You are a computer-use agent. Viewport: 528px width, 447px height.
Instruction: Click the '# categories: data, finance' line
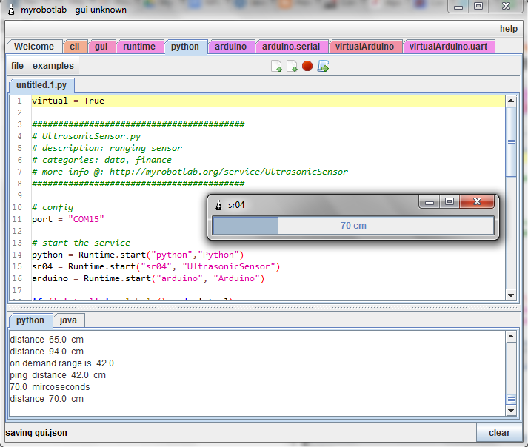101,160
